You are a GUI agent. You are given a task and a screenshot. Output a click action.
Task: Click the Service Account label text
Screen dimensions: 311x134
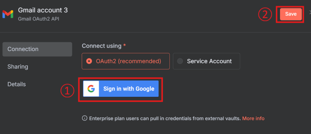pos(209,61)
